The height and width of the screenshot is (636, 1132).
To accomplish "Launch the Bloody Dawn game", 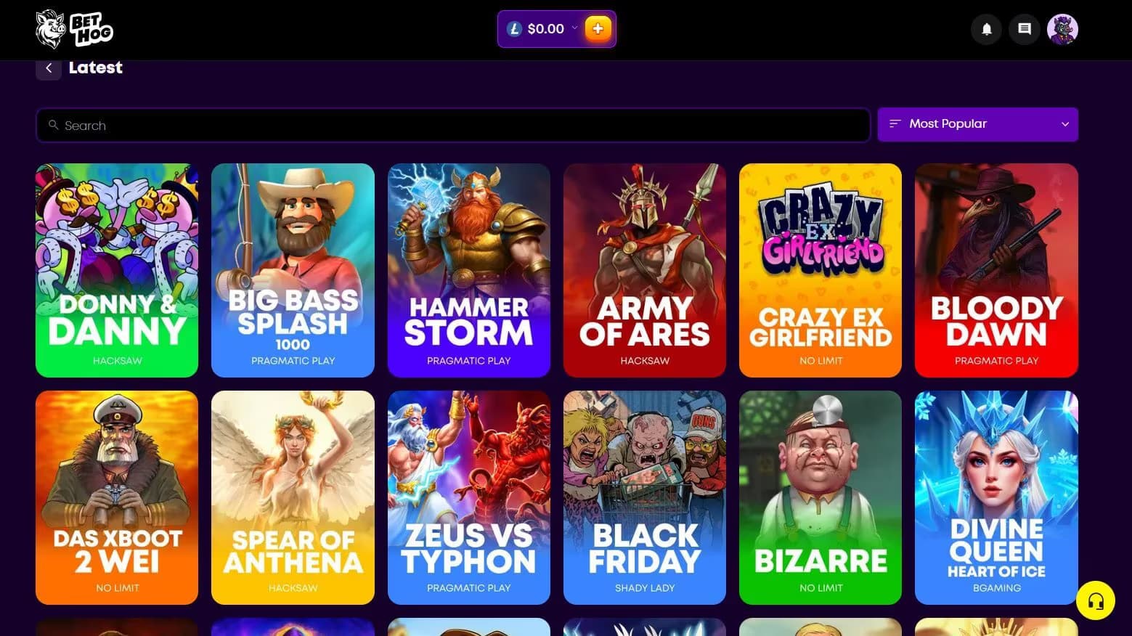I will (x=996, y=270).
